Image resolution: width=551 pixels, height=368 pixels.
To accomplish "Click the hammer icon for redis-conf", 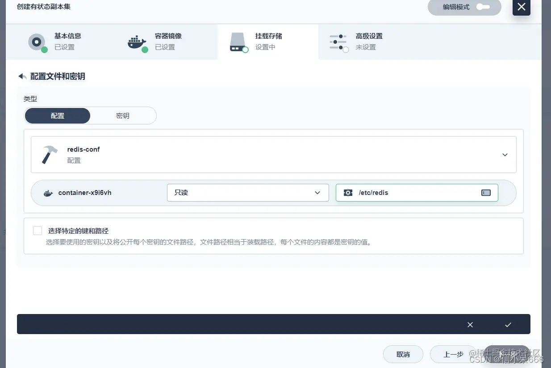I will (49, 154).
